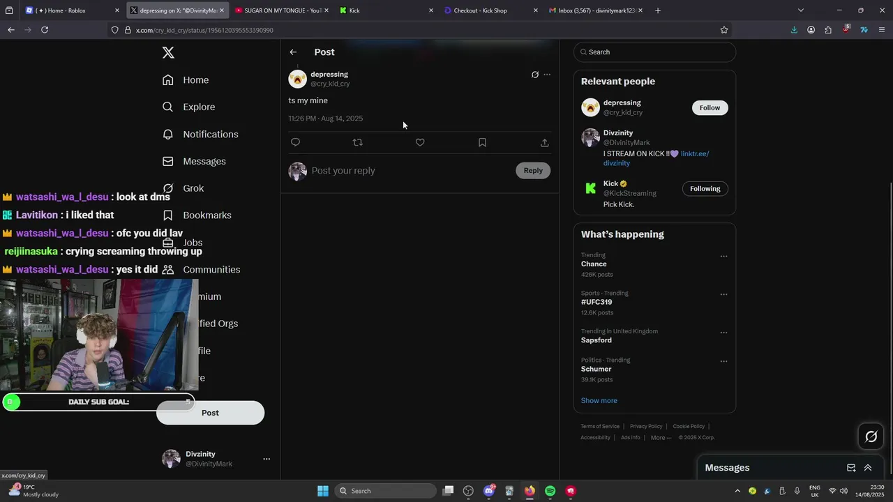Viewport: 893px width, 502px height.
Task: Open Firefox account icon
Action: pos(811,30)
